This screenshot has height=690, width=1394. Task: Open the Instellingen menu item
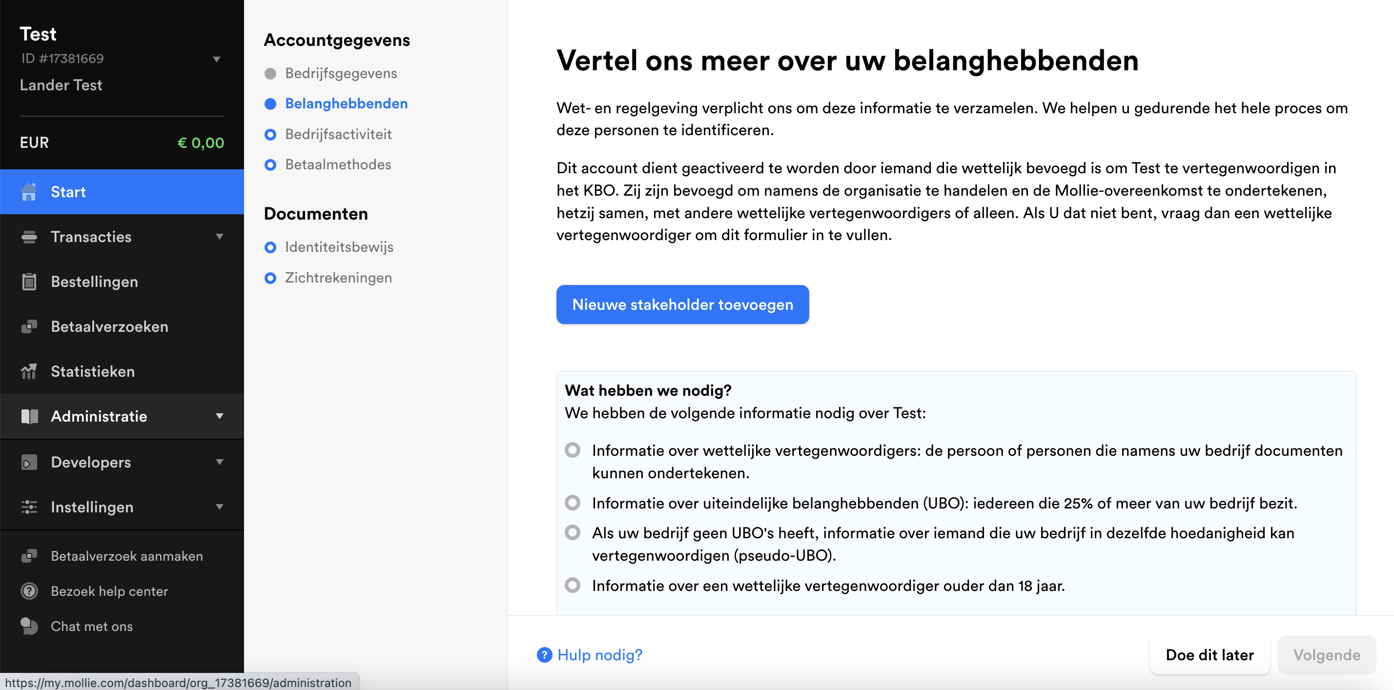[x=122, y=507]
